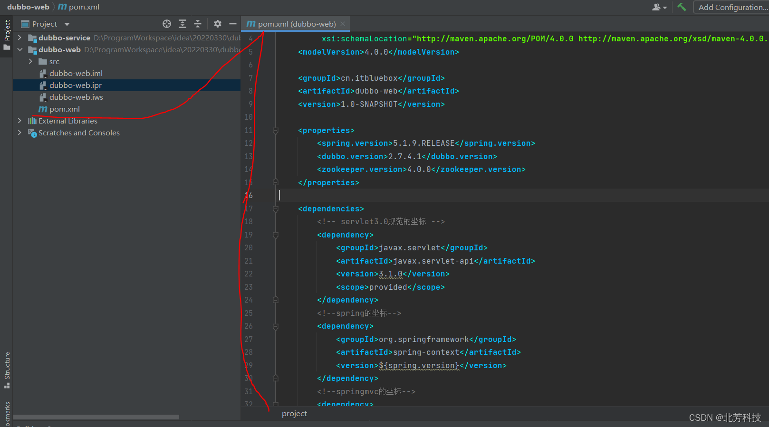
Task: Fold the dependency block at line 19
Action: [x=276, y=235]
